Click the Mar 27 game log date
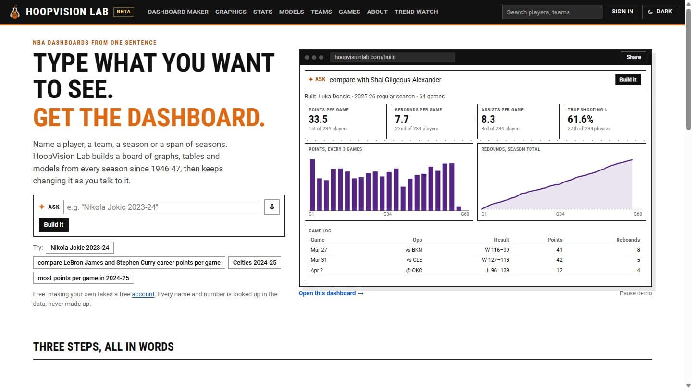 (x=319, y=250)
